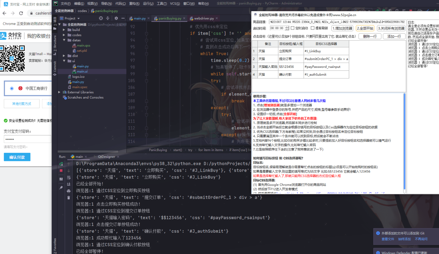Collapse the ui folder
Screen dimensions: 439x254
(64, 61)
